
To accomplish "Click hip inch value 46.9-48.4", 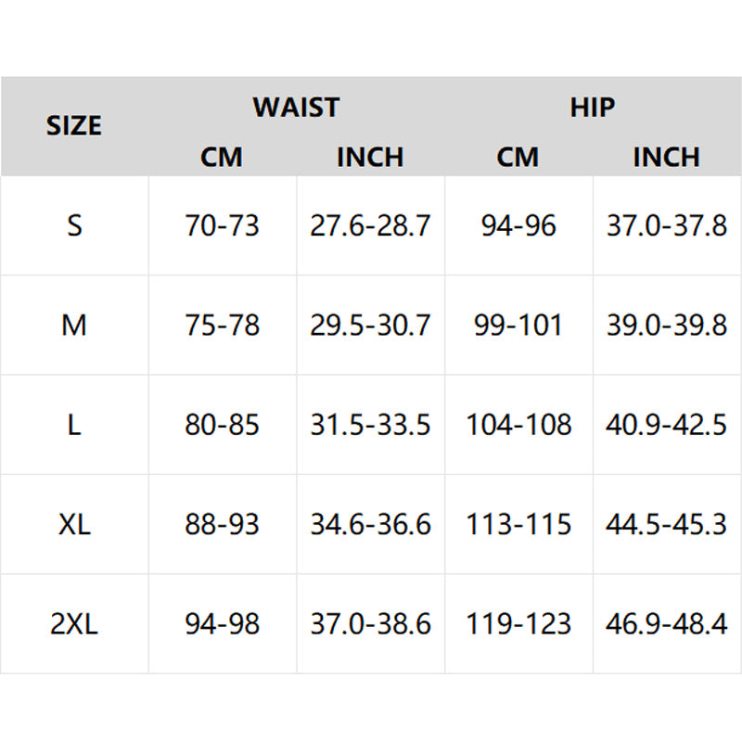I will click(x=666, y=623).
